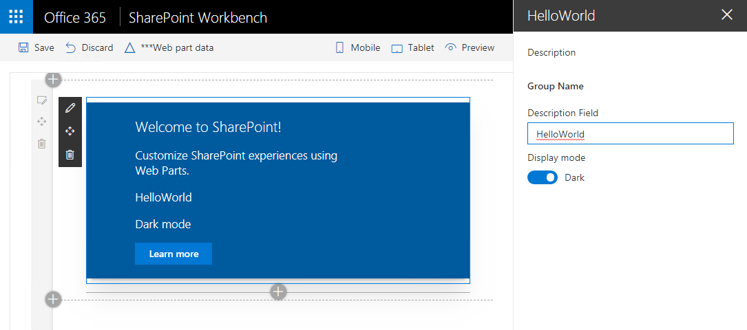The width and height of the screenshot is (747, 330).
Task: Click the trash delete web part icon in dark toolbar
Action: point(70,155)
